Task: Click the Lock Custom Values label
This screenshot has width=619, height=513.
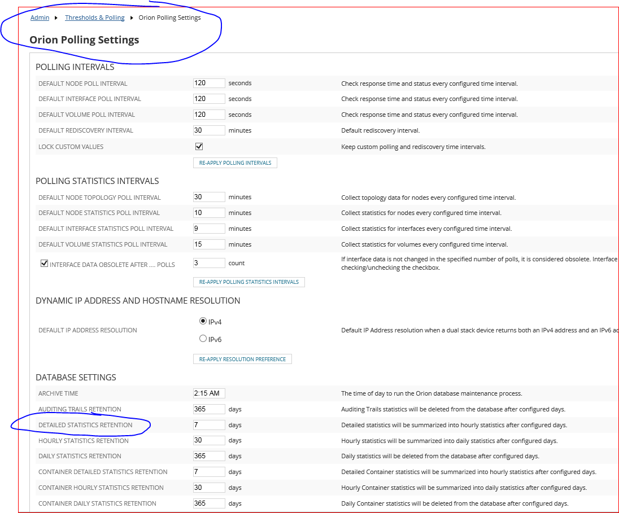Action: point(71,147)
